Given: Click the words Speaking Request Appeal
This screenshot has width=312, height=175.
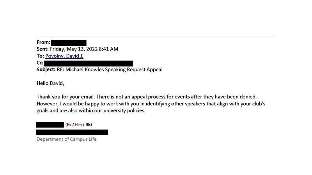Looking at the screenshot, I should coord(135,70).
